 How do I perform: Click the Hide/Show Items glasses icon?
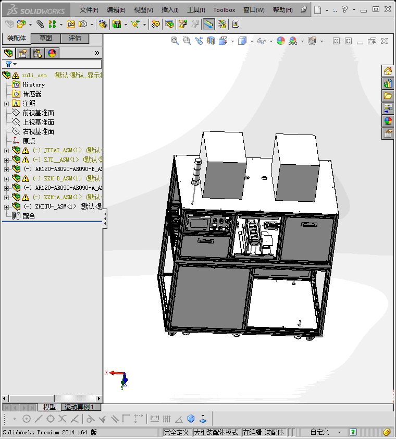(262, 41)
